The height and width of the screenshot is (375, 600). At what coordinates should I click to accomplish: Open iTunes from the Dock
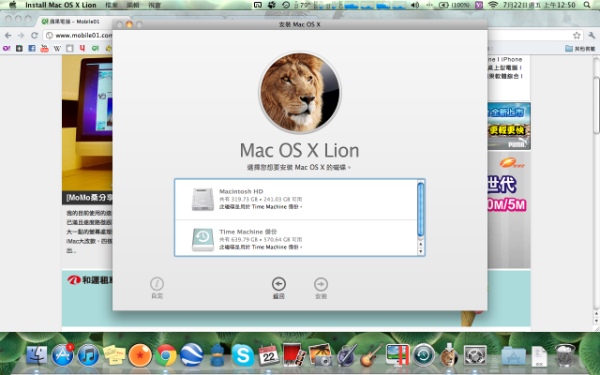(x=88, y=355)
